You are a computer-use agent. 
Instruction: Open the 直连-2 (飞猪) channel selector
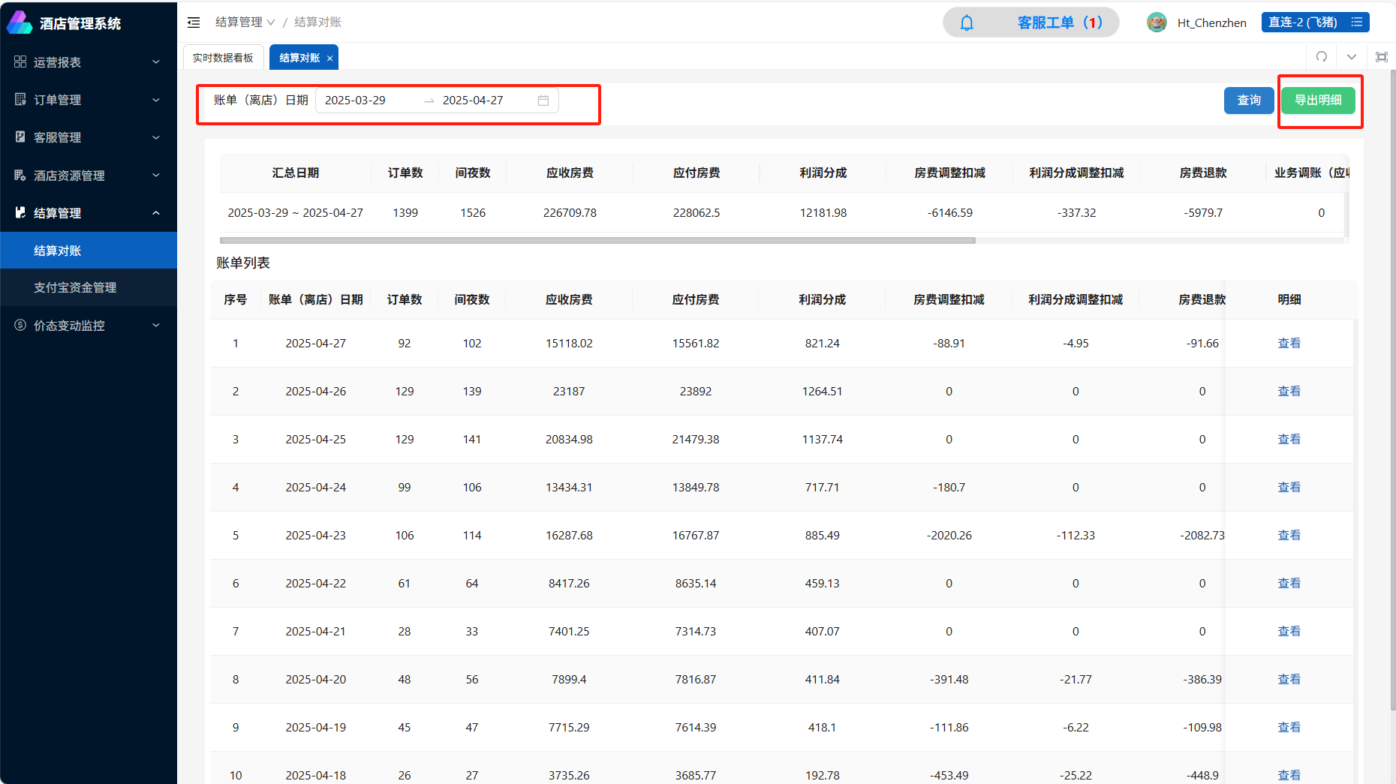(1315, 23)
